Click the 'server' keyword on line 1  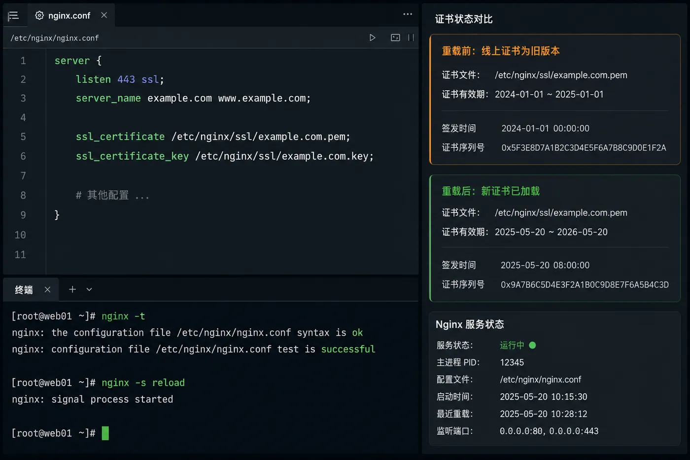(x=72, y=61)
